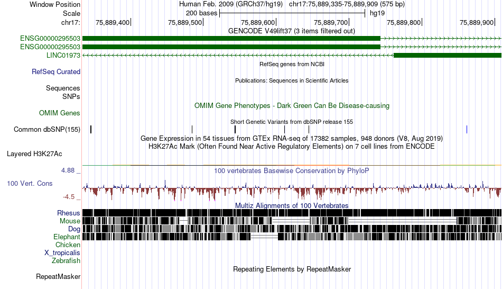The height and width of the screenshot is (289, 502).
Task: Click the Human Feb. 2009 (GRCh37/hg19) text
Action: [231, 4]
